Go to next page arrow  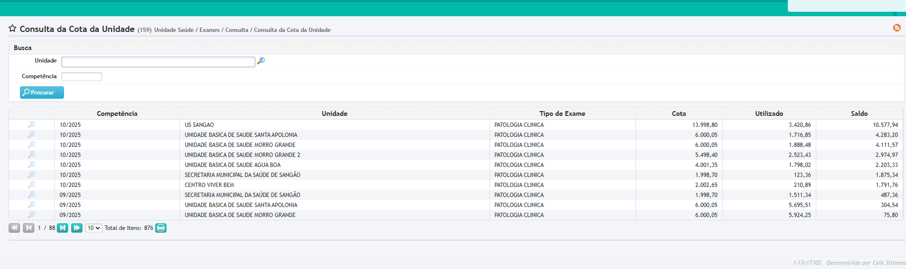(x=62, y=228)
